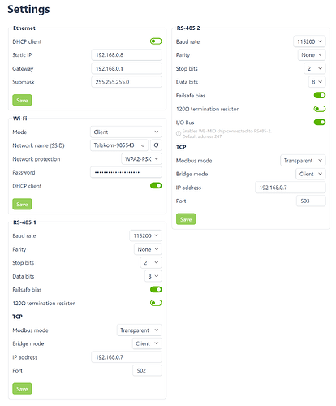Viewport: 336px width, 406px height.
Task: Disable the Wi-Fi DHCP client switch
Action: click(x=156, y=186)
